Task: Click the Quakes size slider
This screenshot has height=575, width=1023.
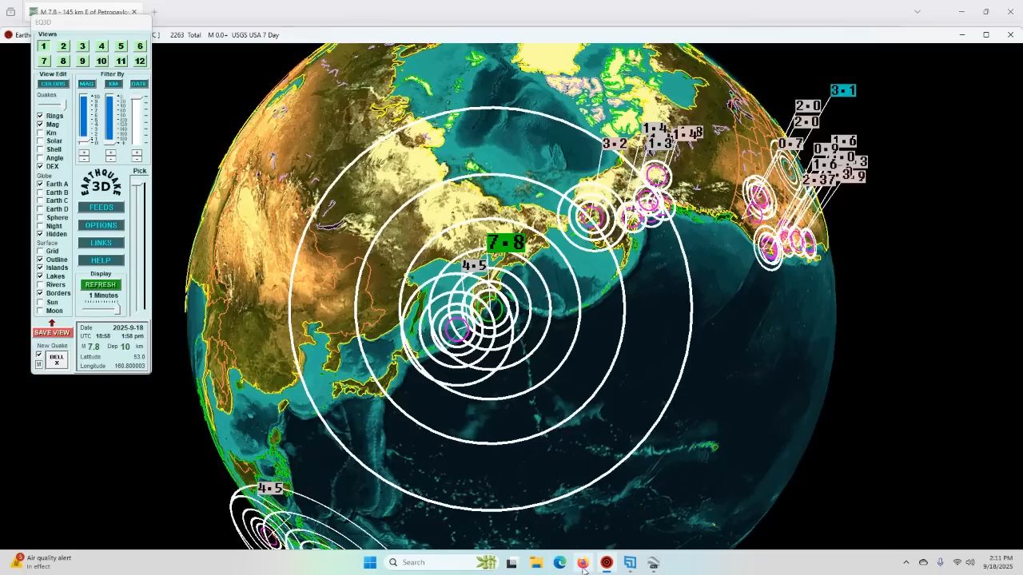Action: click(x=53, y=105)
